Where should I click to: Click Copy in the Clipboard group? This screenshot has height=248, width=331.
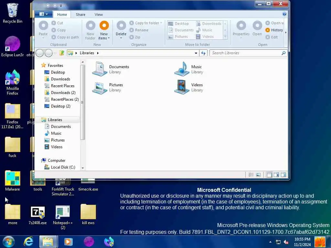[59, 30]
